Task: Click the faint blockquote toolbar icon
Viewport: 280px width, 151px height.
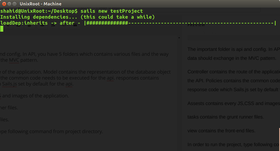Action: point(75,26)
